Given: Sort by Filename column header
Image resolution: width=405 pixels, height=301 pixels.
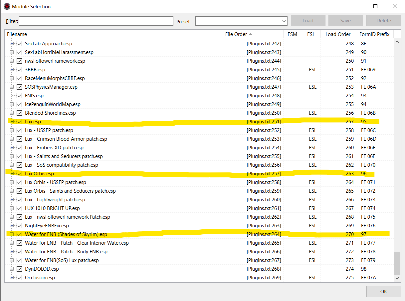Looking at the screenshot, I should 97,34.
